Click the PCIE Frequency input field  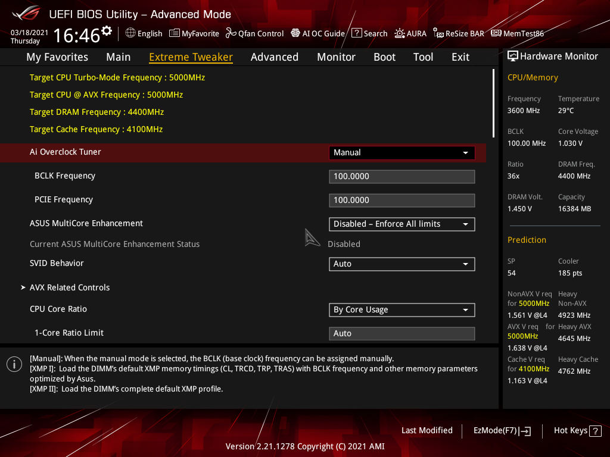tap(402, 201)
